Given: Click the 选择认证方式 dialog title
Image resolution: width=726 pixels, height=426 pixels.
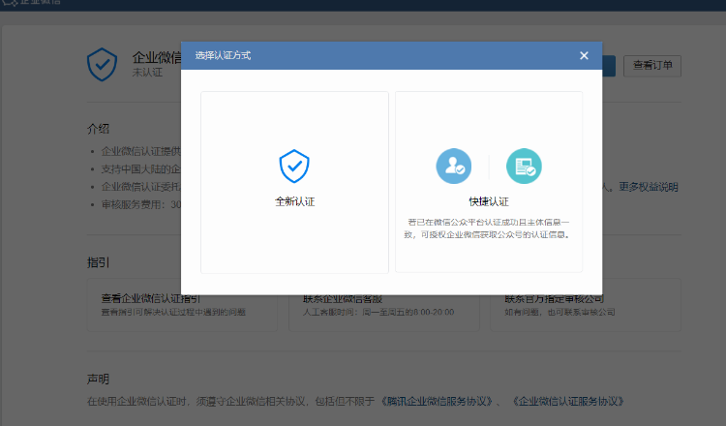Looking at the screenshot, I should coord(223,56).
